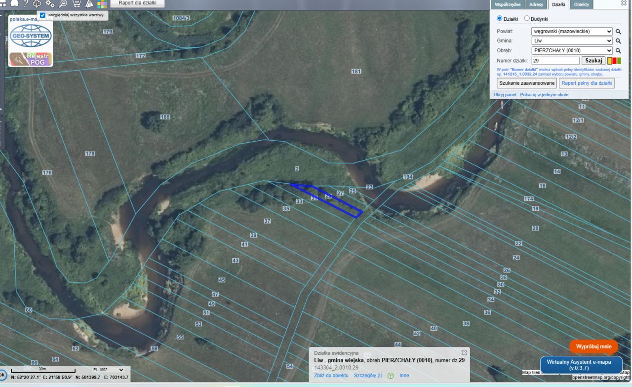The width and height of the screenshot is (632, 387).
Task: Click parcel label 12/2 on the map
Action: (571, 137)
